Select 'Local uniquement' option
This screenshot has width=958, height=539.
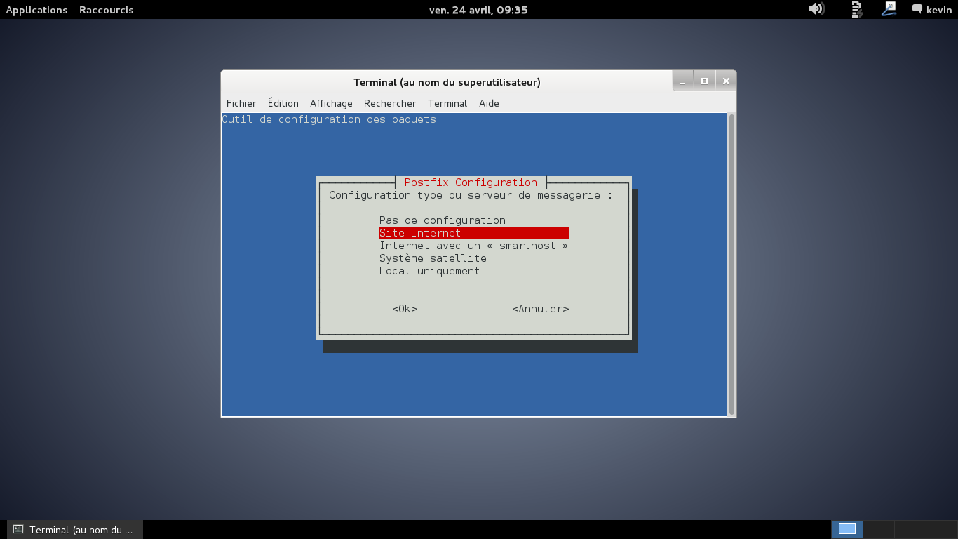click(x=429, y=271)
